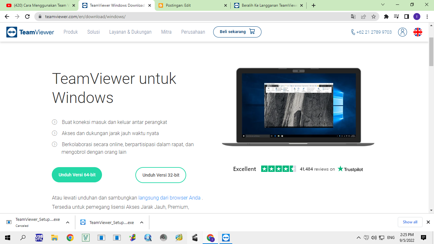The width and height of the screenshot is (434, 244).
Task: Open the clock showing 2:25 PM
Action: [x=407, y=237]
